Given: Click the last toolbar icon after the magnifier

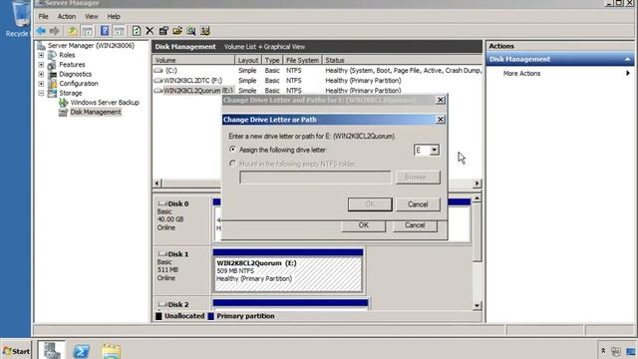Looking at the screenshot, I should pos(205,31).
